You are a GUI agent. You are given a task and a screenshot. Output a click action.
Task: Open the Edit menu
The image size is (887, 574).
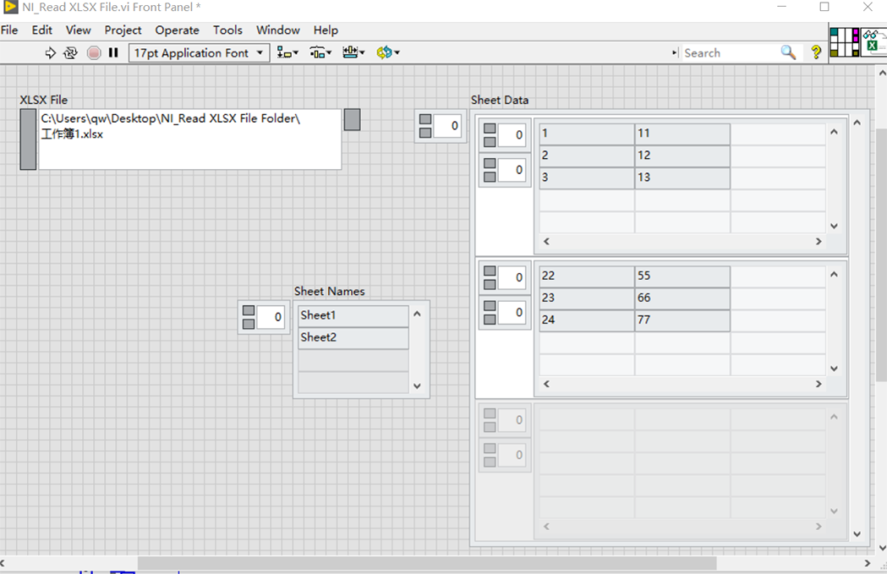pos(42,30)
